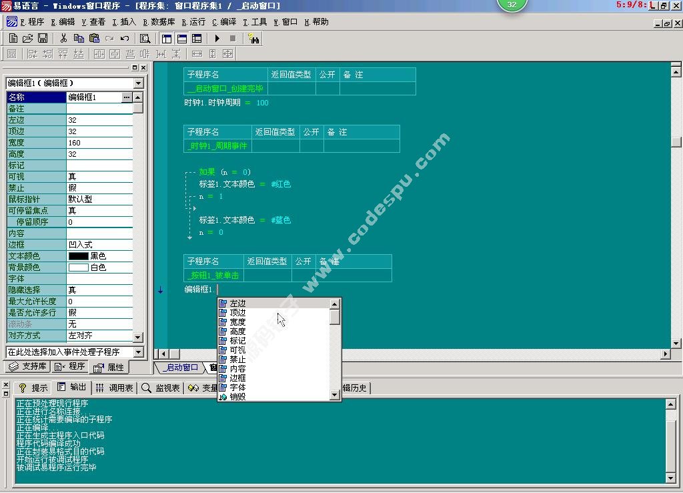Click the black 文本颜色 swatch
The image size is (683, 493).
tap(79, 256)
